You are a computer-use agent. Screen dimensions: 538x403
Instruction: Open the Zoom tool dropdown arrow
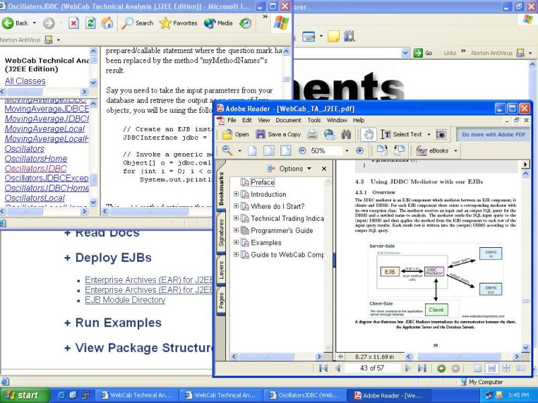(239, 150)
